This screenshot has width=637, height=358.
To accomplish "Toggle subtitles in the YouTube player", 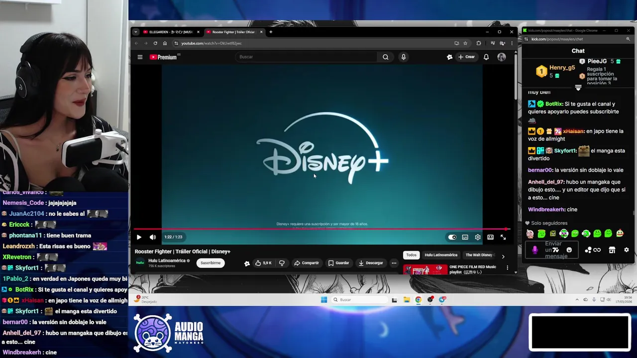I will [465, 237].
